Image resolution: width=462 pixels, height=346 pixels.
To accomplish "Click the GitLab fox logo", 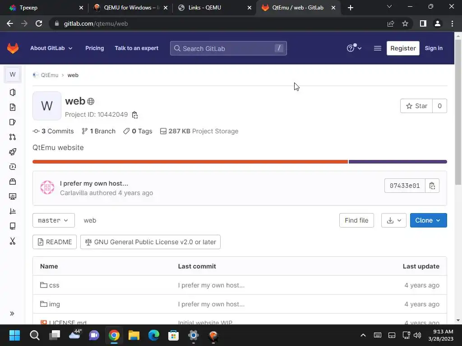I will (x=13, y=48).
